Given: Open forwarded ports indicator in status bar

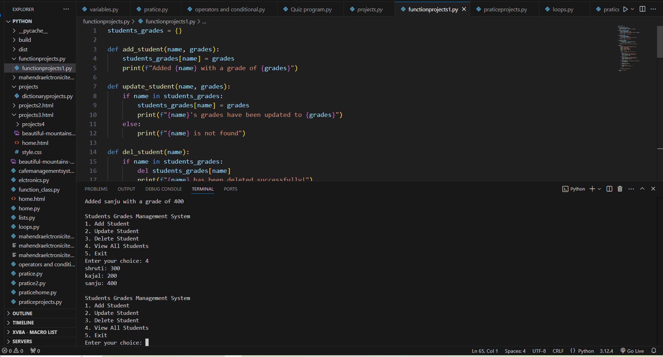Looking at the screenshot, I should tap(35, 351).
